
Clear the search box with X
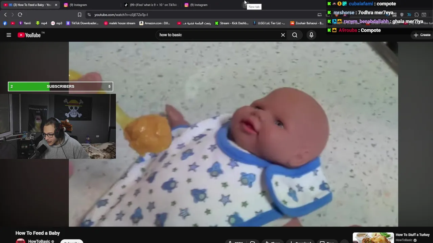tap(283, 35)
